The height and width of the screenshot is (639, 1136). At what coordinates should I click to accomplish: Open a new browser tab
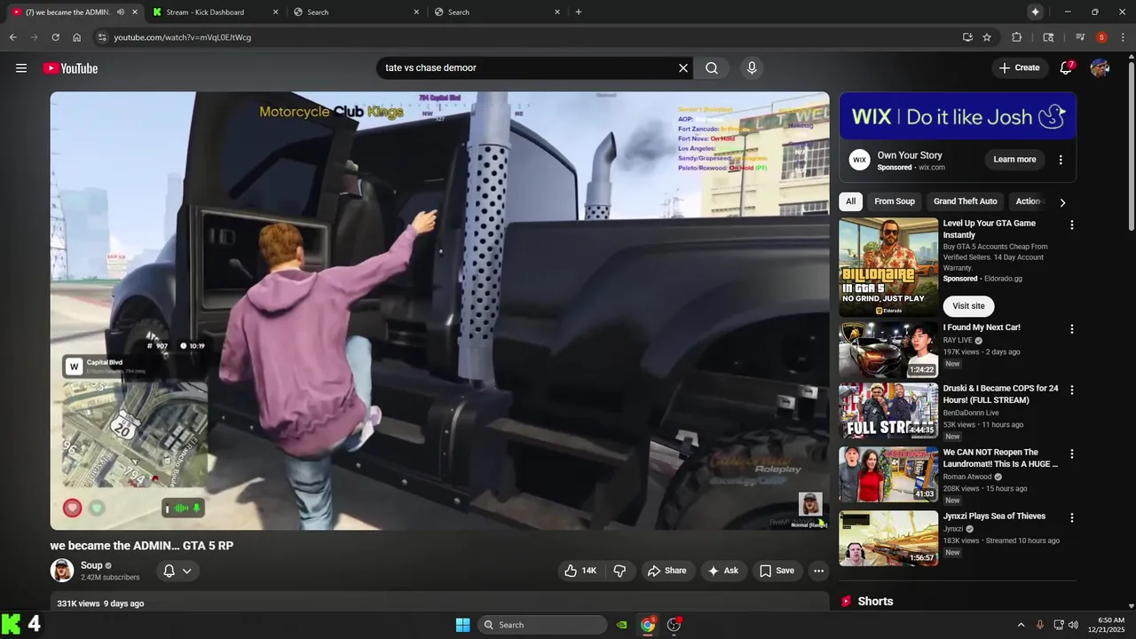coord(579,12)
